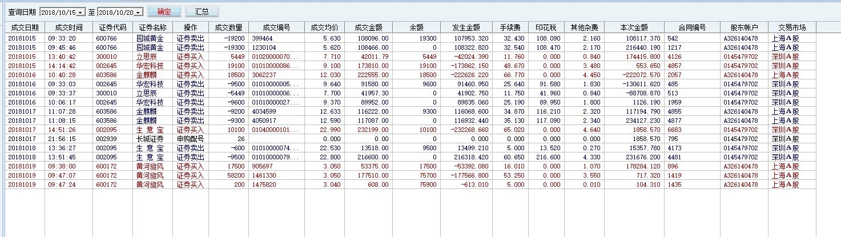Click the contract number 4481
This screenshot has height=237, width=841.
click(x=674, y=157)
